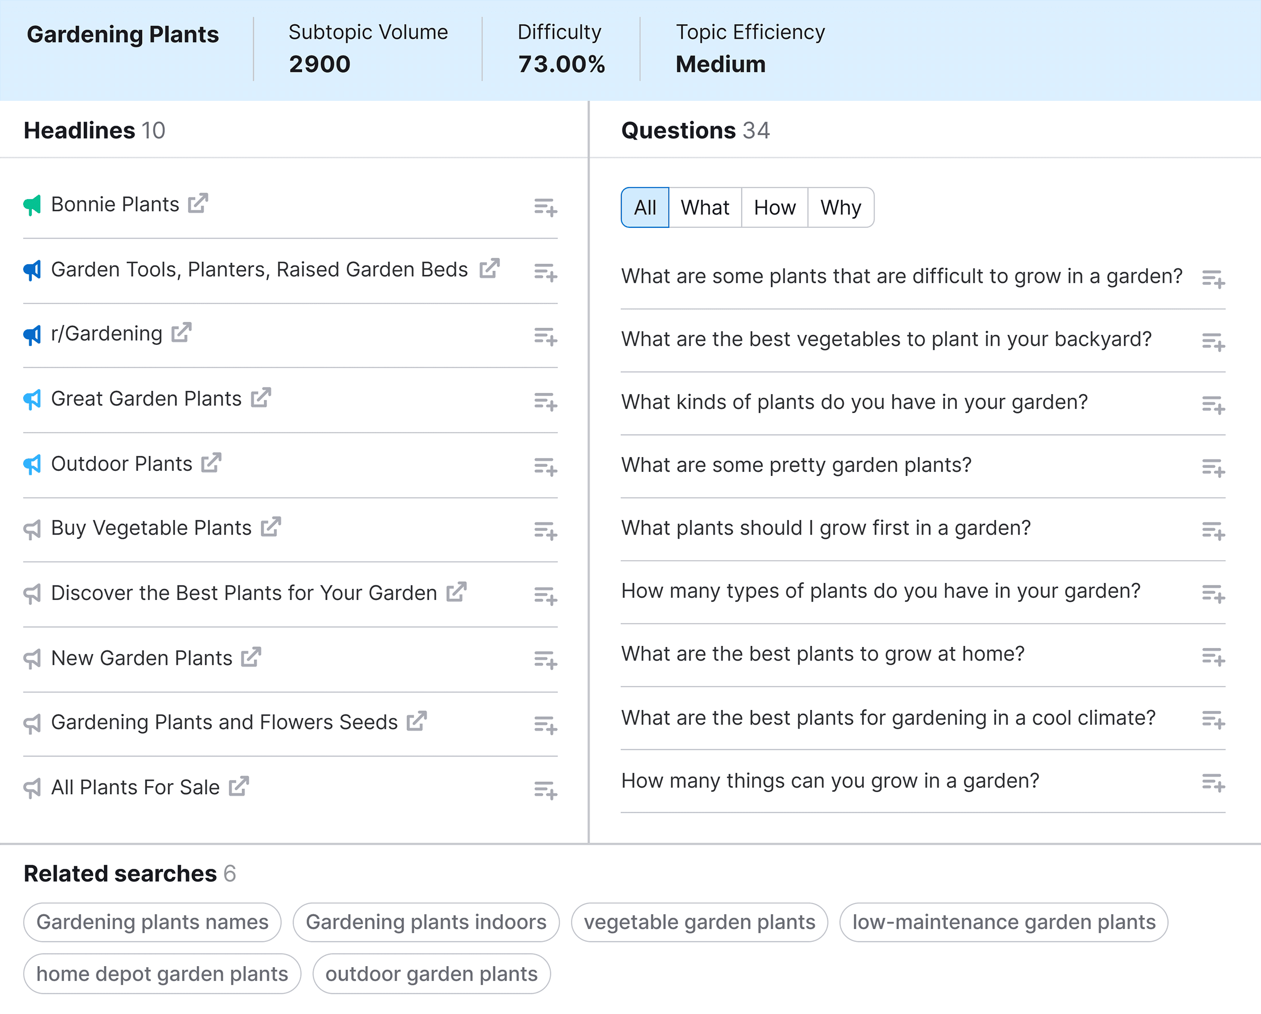Select the All questions filter tab
1261x1014 pixels.
pos(644,206)
